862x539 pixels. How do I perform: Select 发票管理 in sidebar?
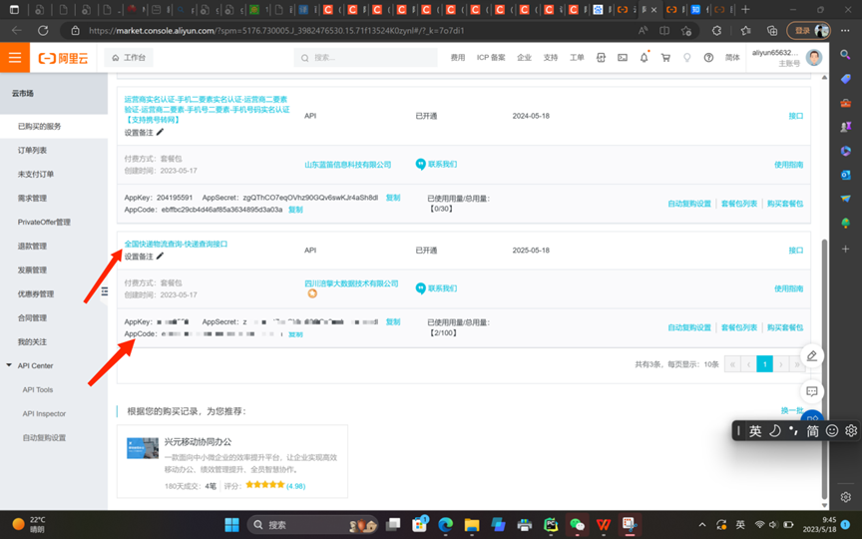[33, 270]
